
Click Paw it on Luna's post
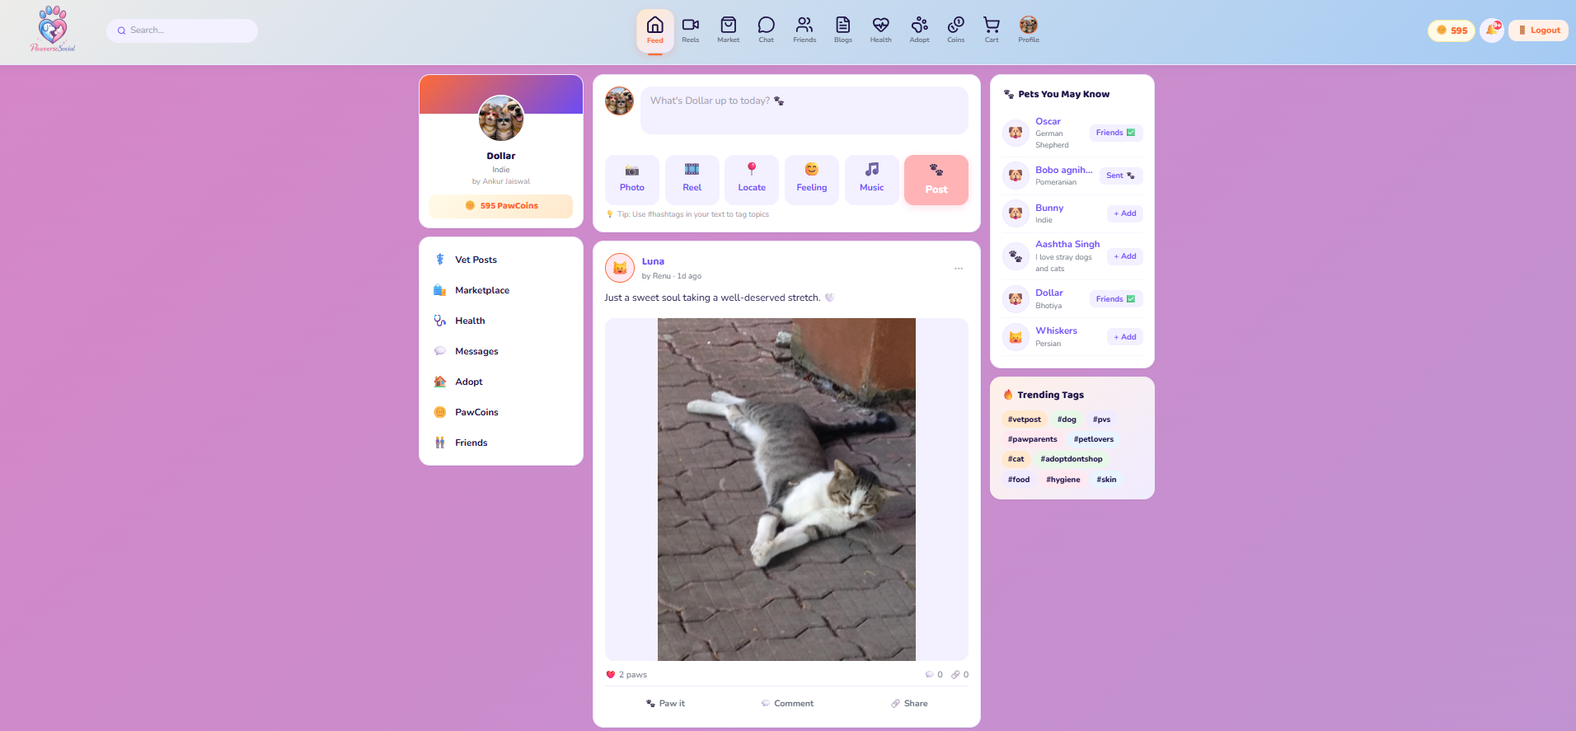(665, 704)
